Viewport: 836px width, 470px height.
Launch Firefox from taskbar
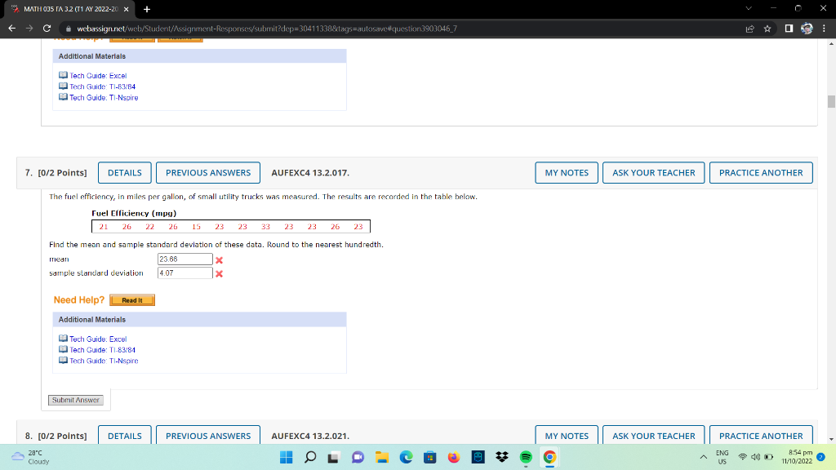tap(454, 457)
